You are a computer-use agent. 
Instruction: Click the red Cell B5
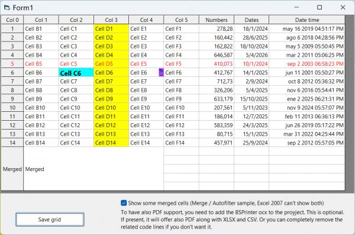41,64
